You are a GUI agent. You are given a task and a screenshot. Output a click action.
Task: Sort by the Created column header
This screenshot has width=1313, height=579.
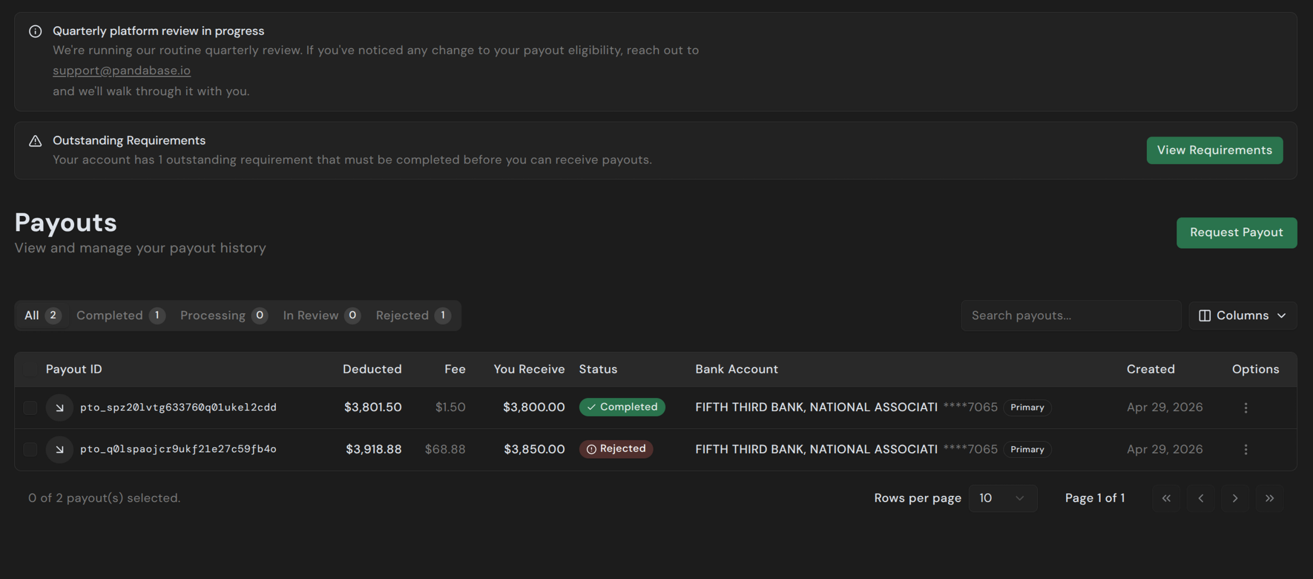point(1150,370)
